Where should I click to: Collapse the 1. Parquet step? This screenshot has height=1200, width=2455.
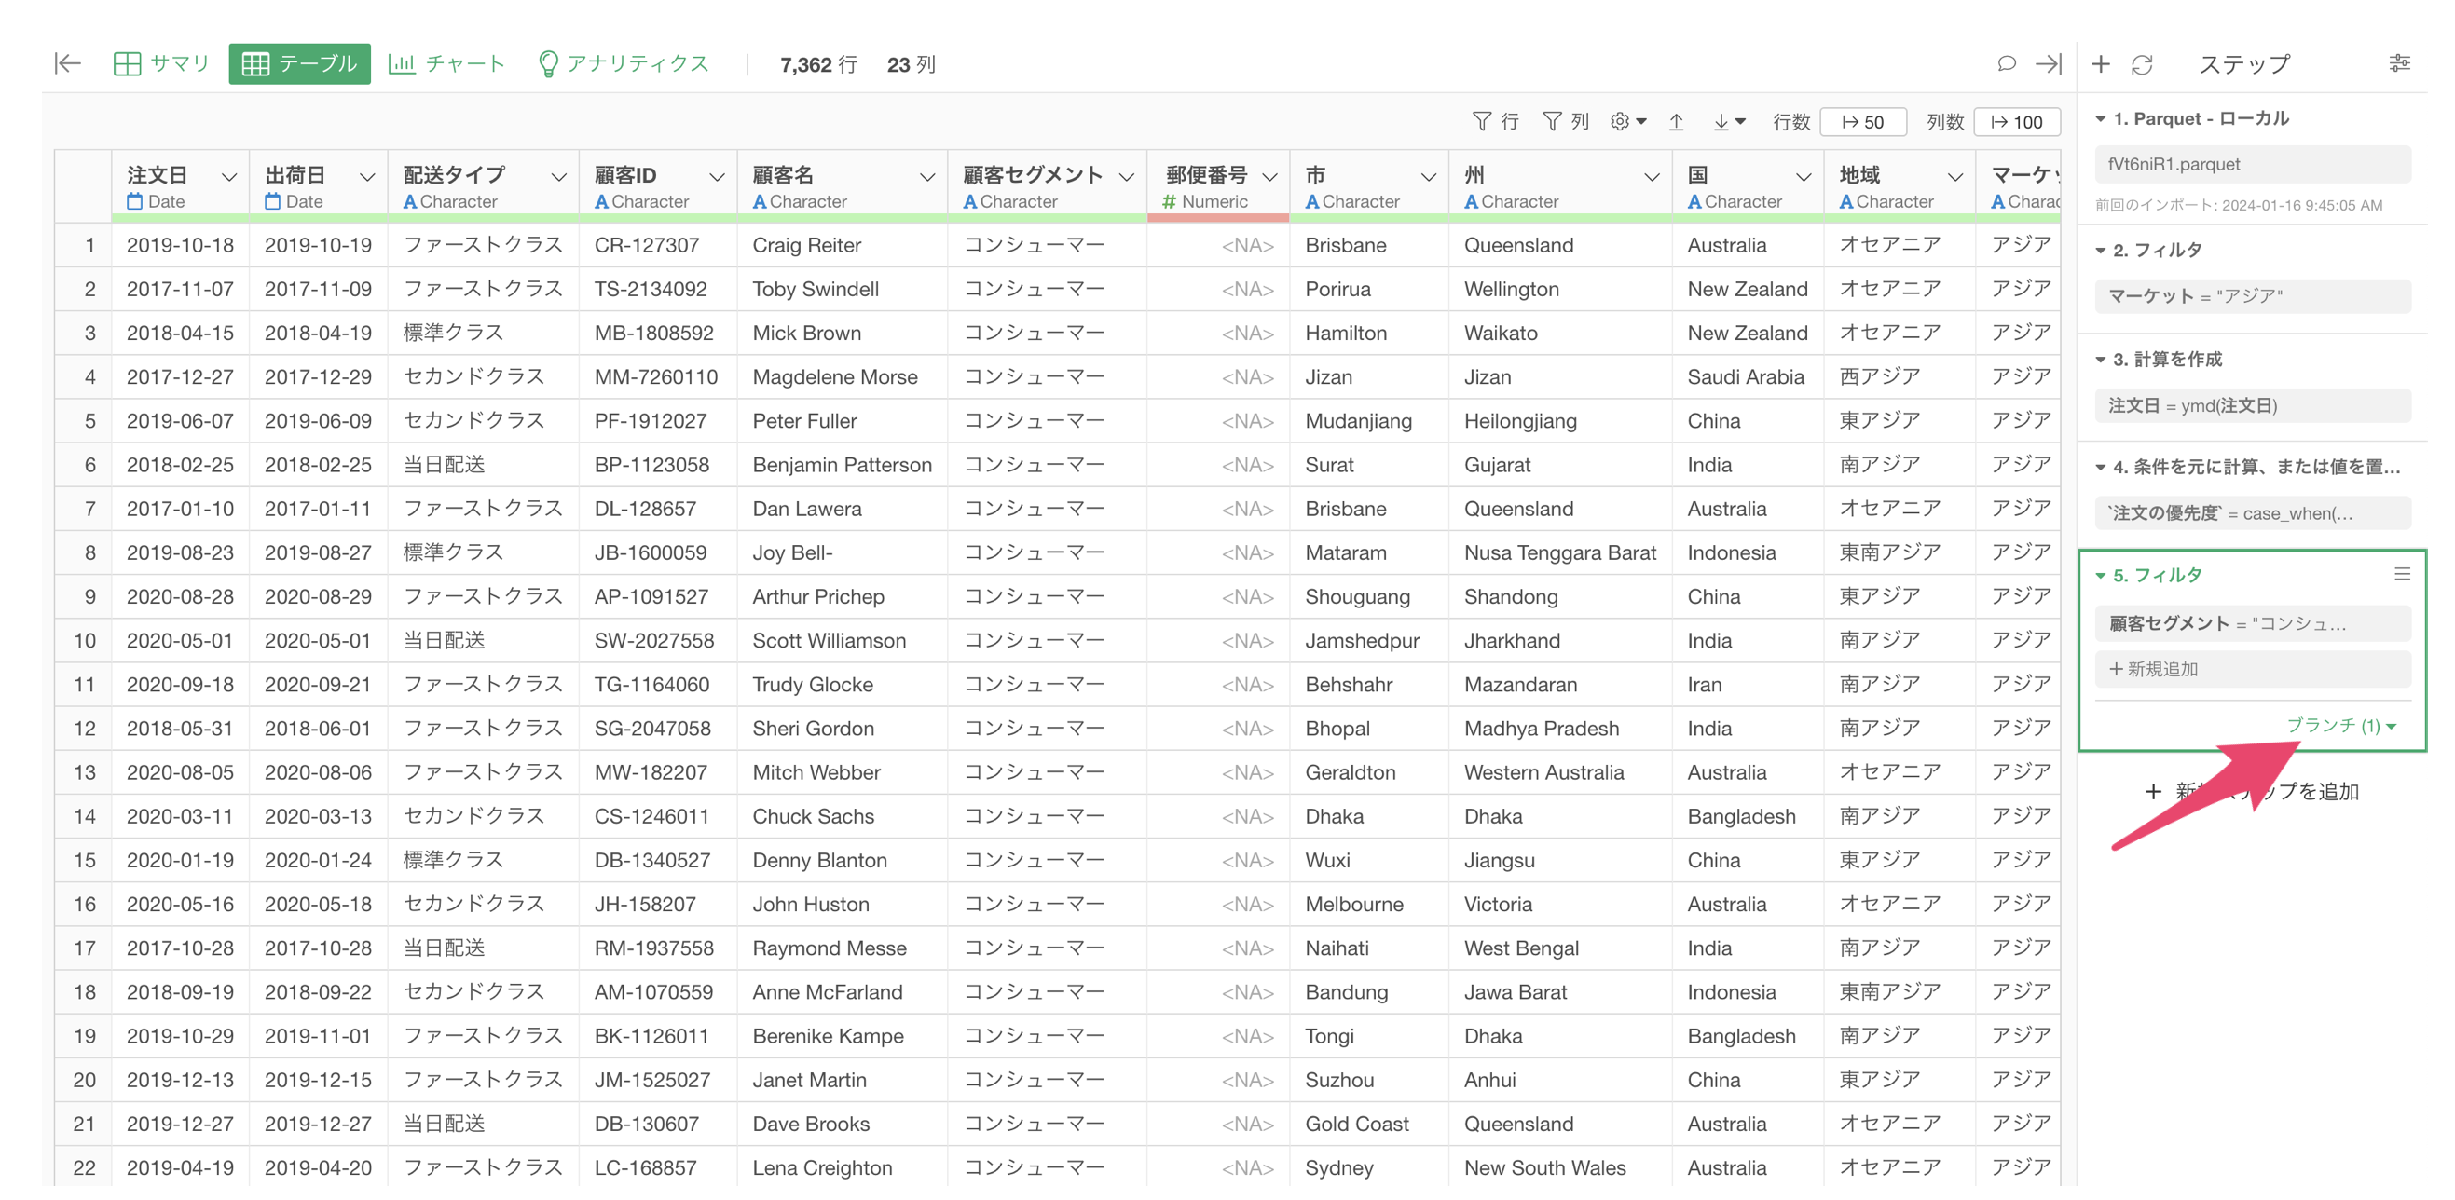2101,119
